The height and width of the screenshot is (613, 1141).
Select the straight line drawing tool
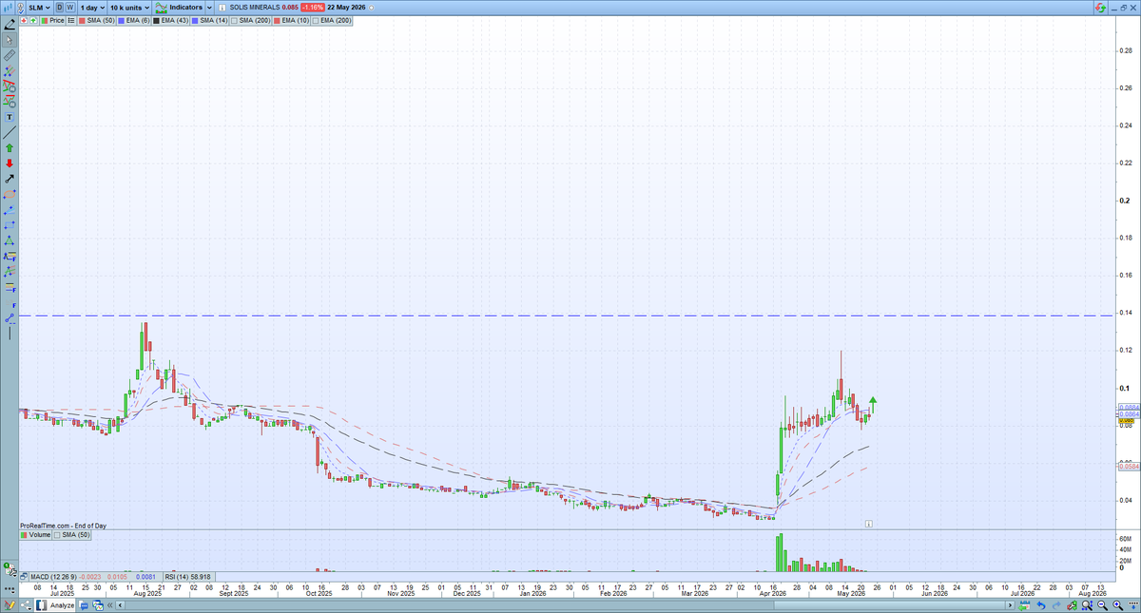pyautogui.click(x=10, y=132)
